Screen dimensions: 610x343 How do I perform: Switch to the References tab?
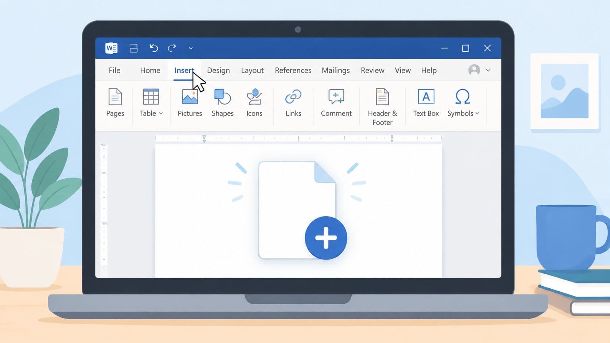[293, 70]
